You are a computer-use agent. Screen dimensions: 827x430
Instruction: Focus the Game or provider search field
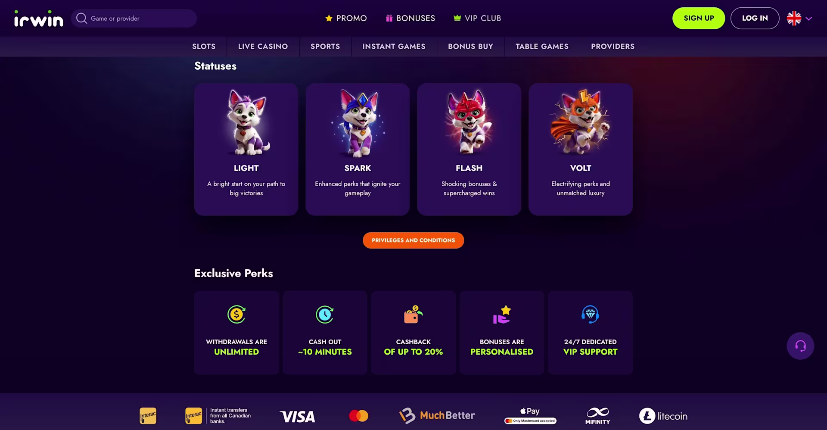[x=134, y=18]
